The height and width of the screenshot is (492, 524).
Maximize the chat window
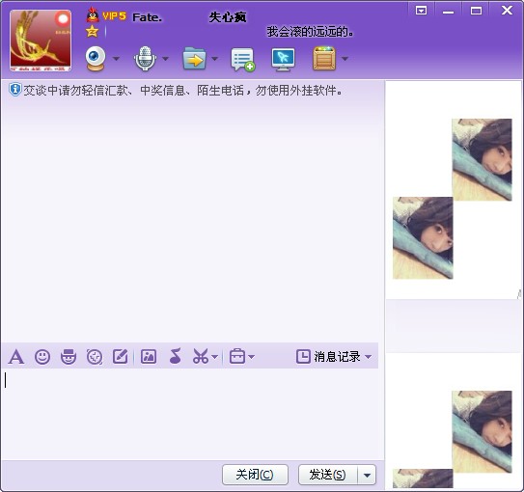click(x=476, y=11)
